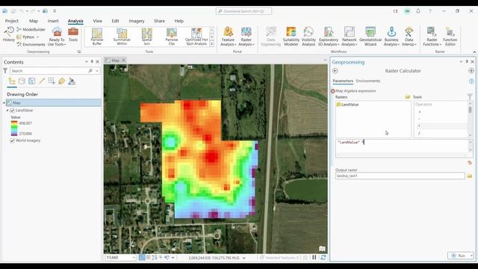Click the Command Search box
The height and width of the screenshot is (269, 478).
(244, 11)
